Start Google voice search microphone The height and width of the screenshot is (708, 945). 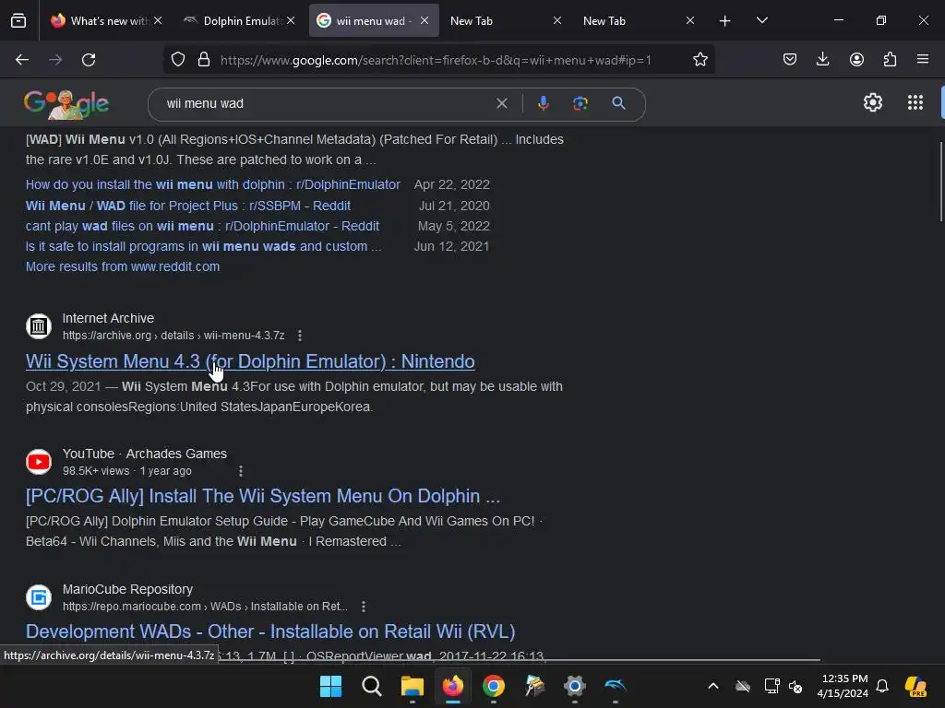point(543,103)
